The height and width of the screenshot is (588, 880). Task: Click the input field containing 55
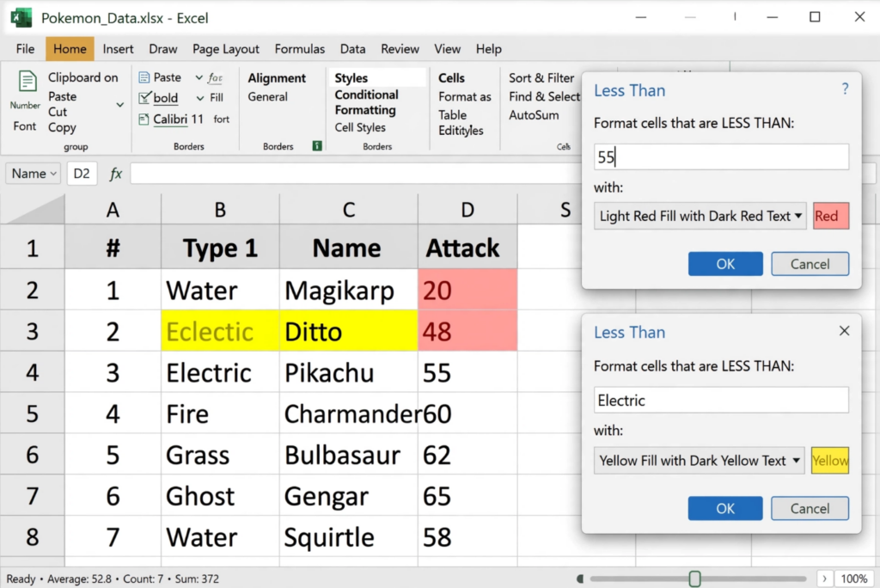[x=721, y=156]
